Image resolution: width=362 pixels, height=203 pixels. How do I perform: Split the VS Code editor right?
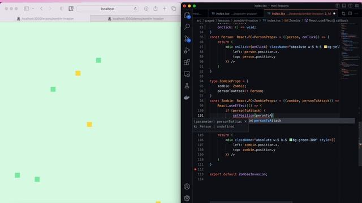point(350,14)
